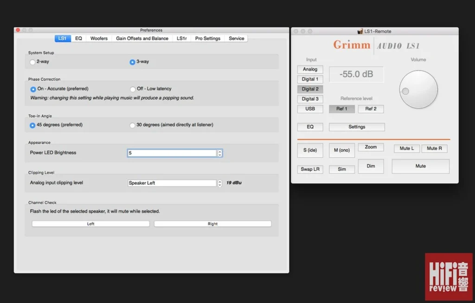Open the Service tab
The image size is (475, 303).
pyautogui.click(x=236, y=39)
